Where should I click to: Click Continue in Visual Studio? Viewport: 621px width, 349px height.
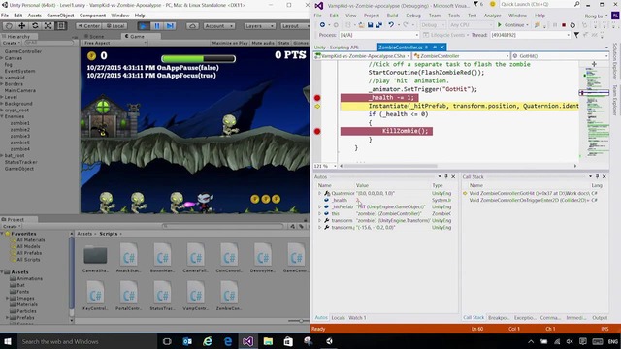coord(513,25)
